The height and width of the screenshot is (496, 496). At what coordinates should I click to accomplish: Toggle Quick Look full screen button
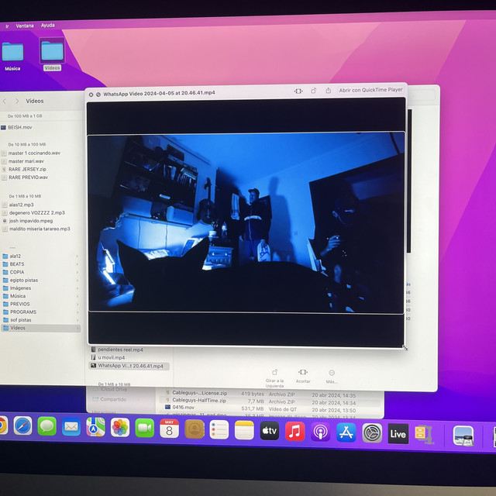pos(98,94)
